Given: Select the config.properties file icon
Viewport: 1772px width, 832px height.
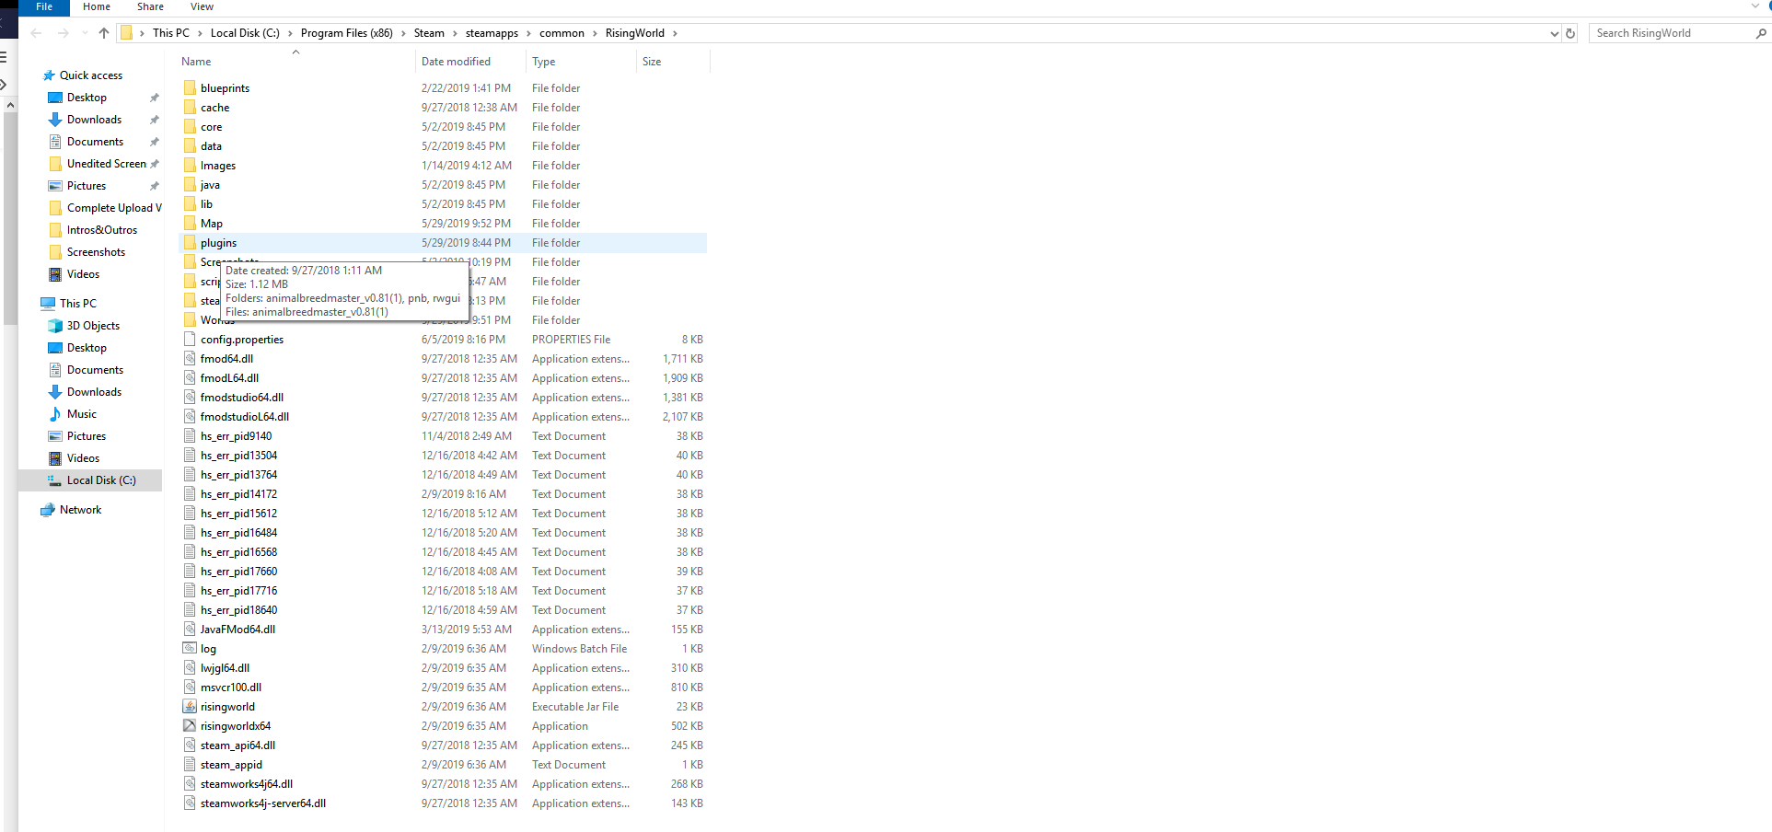Looking at the screenshot, I should pyautogui.click(x=190, y=340).
